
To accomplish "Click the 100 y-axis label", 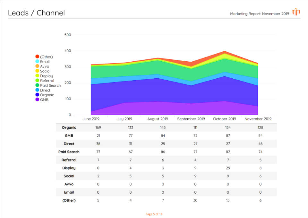I will 68,99.
